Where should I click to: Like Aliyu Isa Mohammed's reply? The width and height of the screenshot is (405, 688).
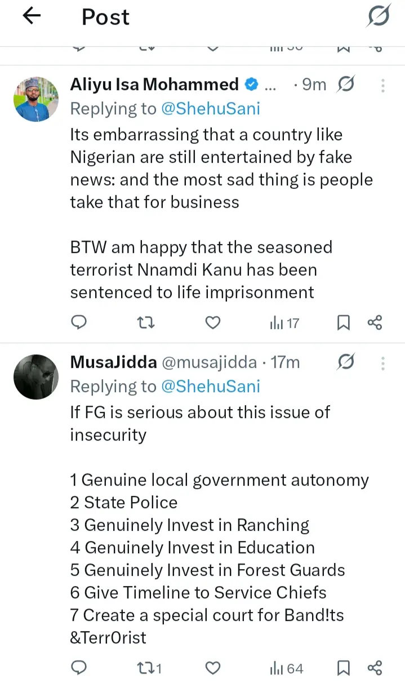(x=212, y=322)
